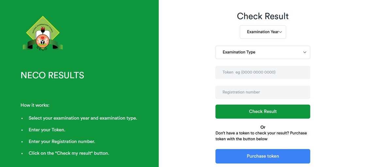The image size is (366, 167).
Task: Click the "Enter your Token." instruction line
Action: (47, 130)
